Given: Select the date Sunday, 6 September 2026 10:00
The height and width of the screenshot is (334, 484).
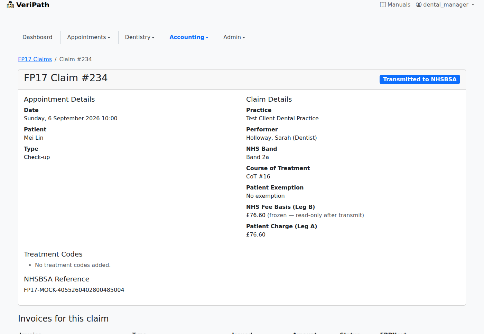Looking at the screenshot, I should [x=71, y=118].
